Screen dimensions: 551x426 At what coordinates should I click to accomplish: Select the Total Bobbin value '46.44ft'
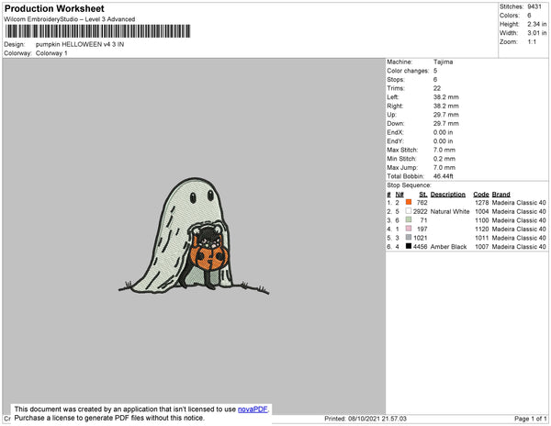pyautogui.click(x=444, y=176)
